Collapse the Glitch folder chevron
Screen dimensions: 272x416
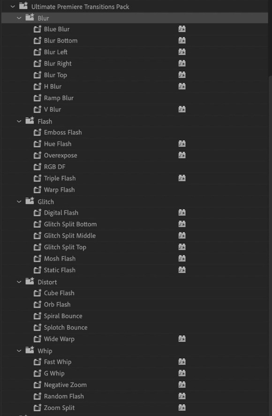[x=19, y=201]
